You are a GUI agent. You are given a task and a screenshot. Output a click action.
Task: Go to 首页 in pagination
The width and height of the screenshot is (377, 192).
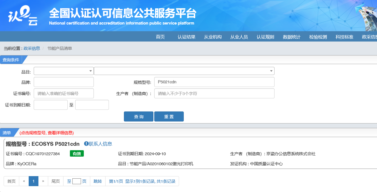tap(11, 181)
